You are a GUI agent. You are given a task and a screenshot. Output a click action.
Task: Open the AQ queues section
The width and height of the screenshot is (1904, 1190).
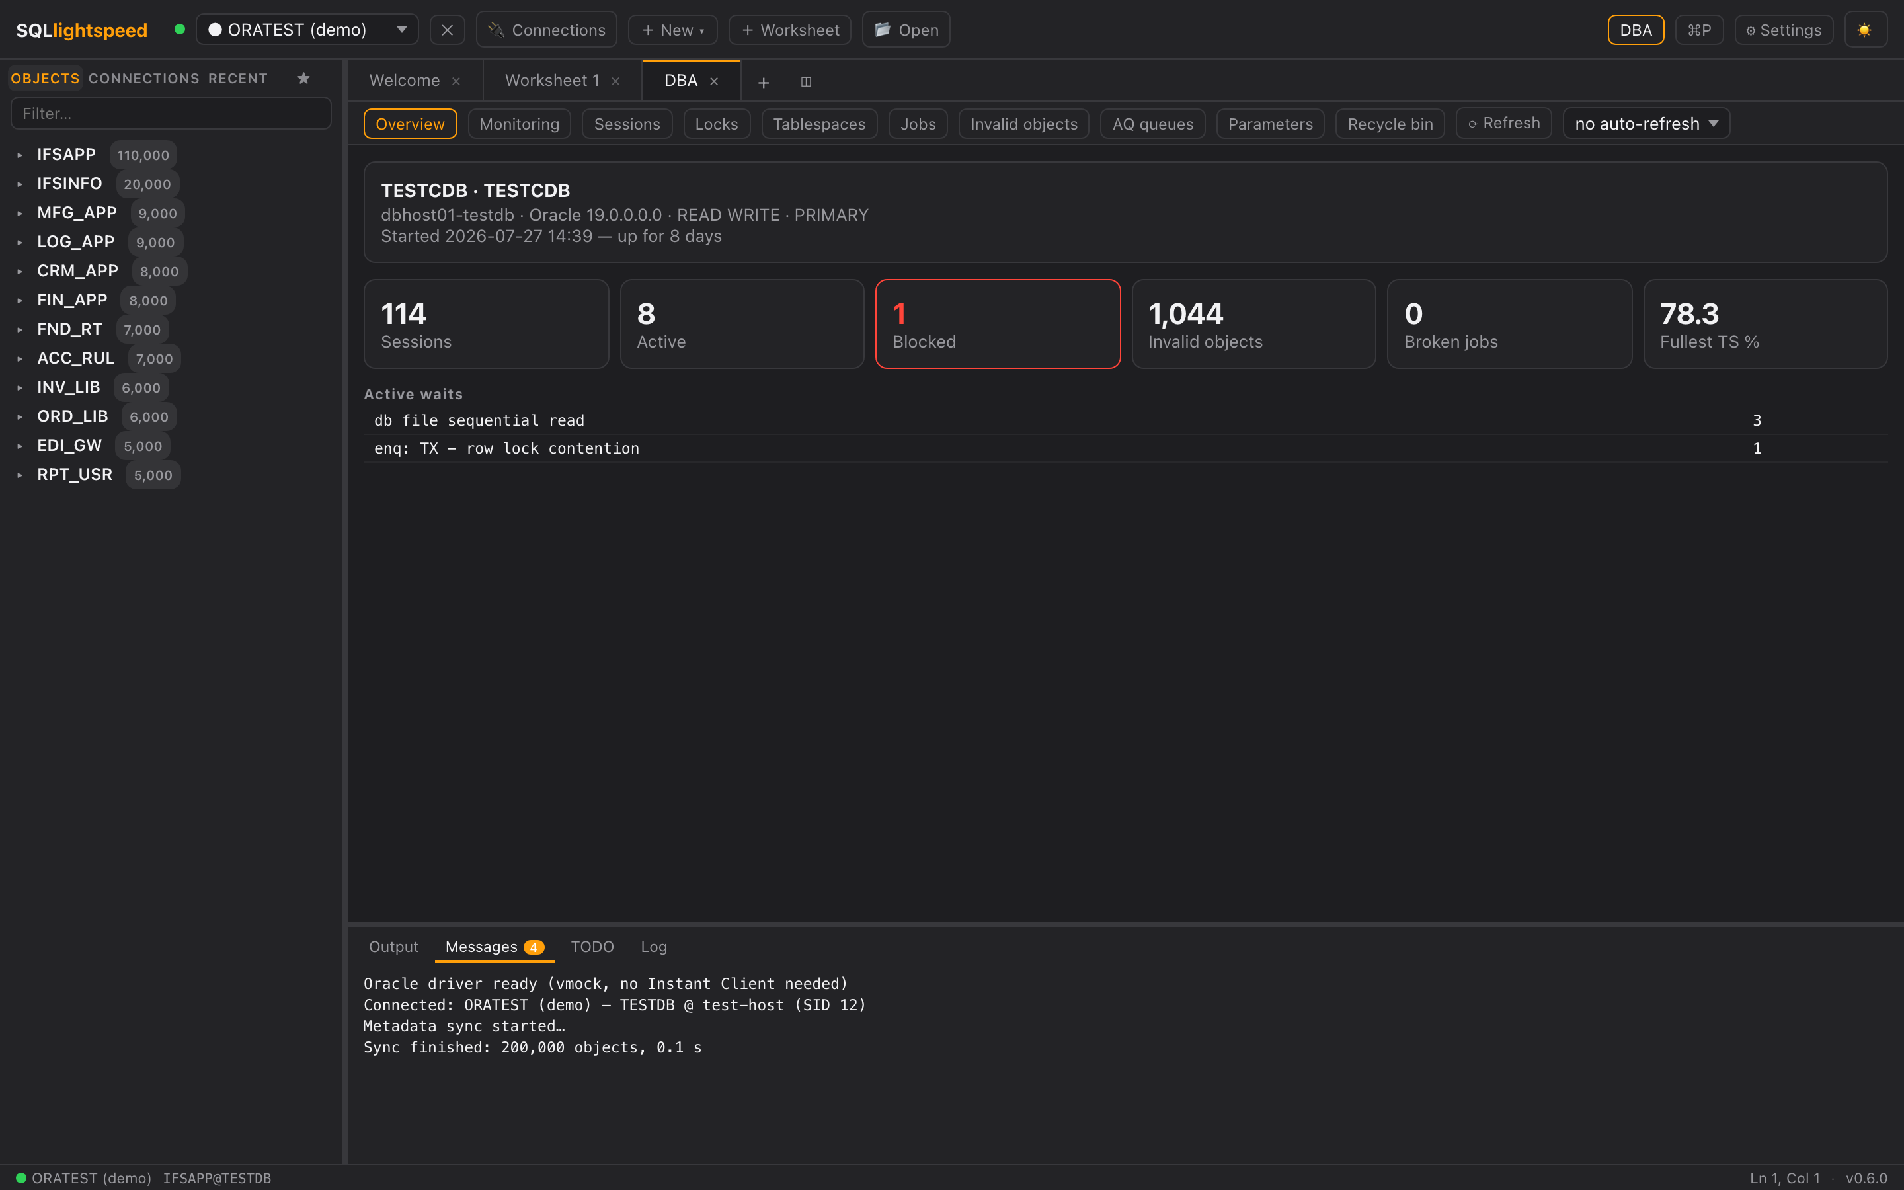point(1152,124)
